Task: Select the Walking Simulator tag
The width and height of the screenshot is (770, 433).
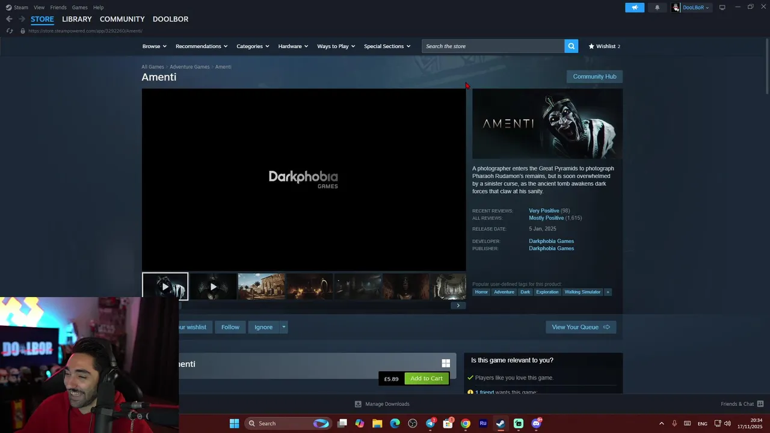Action: (x=582, y=292)
